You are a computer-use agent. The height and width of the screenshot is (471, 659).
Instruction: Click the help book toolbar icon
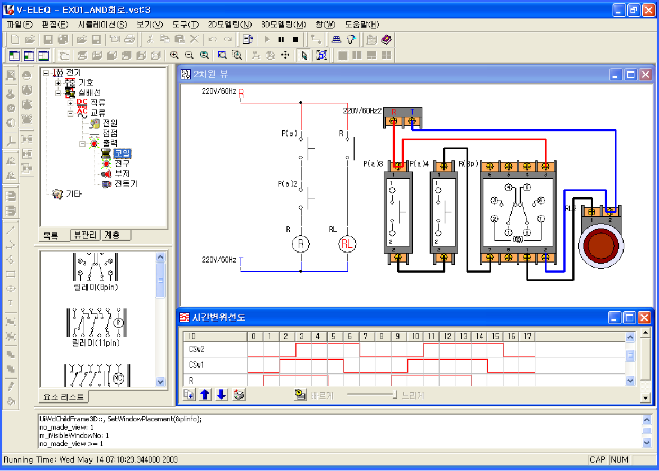[386, 39]
